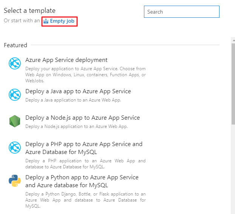
Task: Focus the Search templates field
Action: pyautogui.click(x=182, y=12)
